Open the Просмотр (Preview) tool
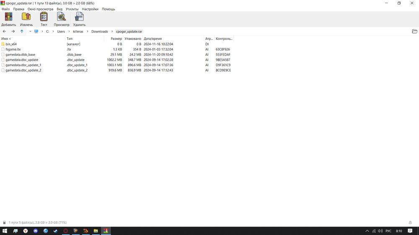419x235 pixels. tap(62, 17)
